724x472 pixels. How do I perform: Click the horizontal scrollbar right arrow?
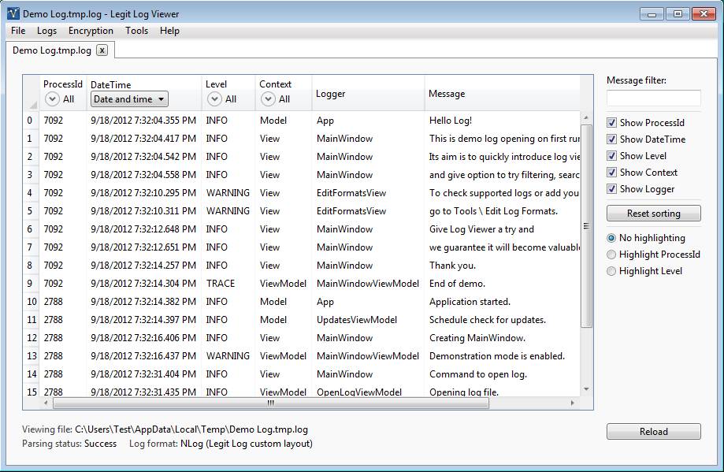[572, 403]
